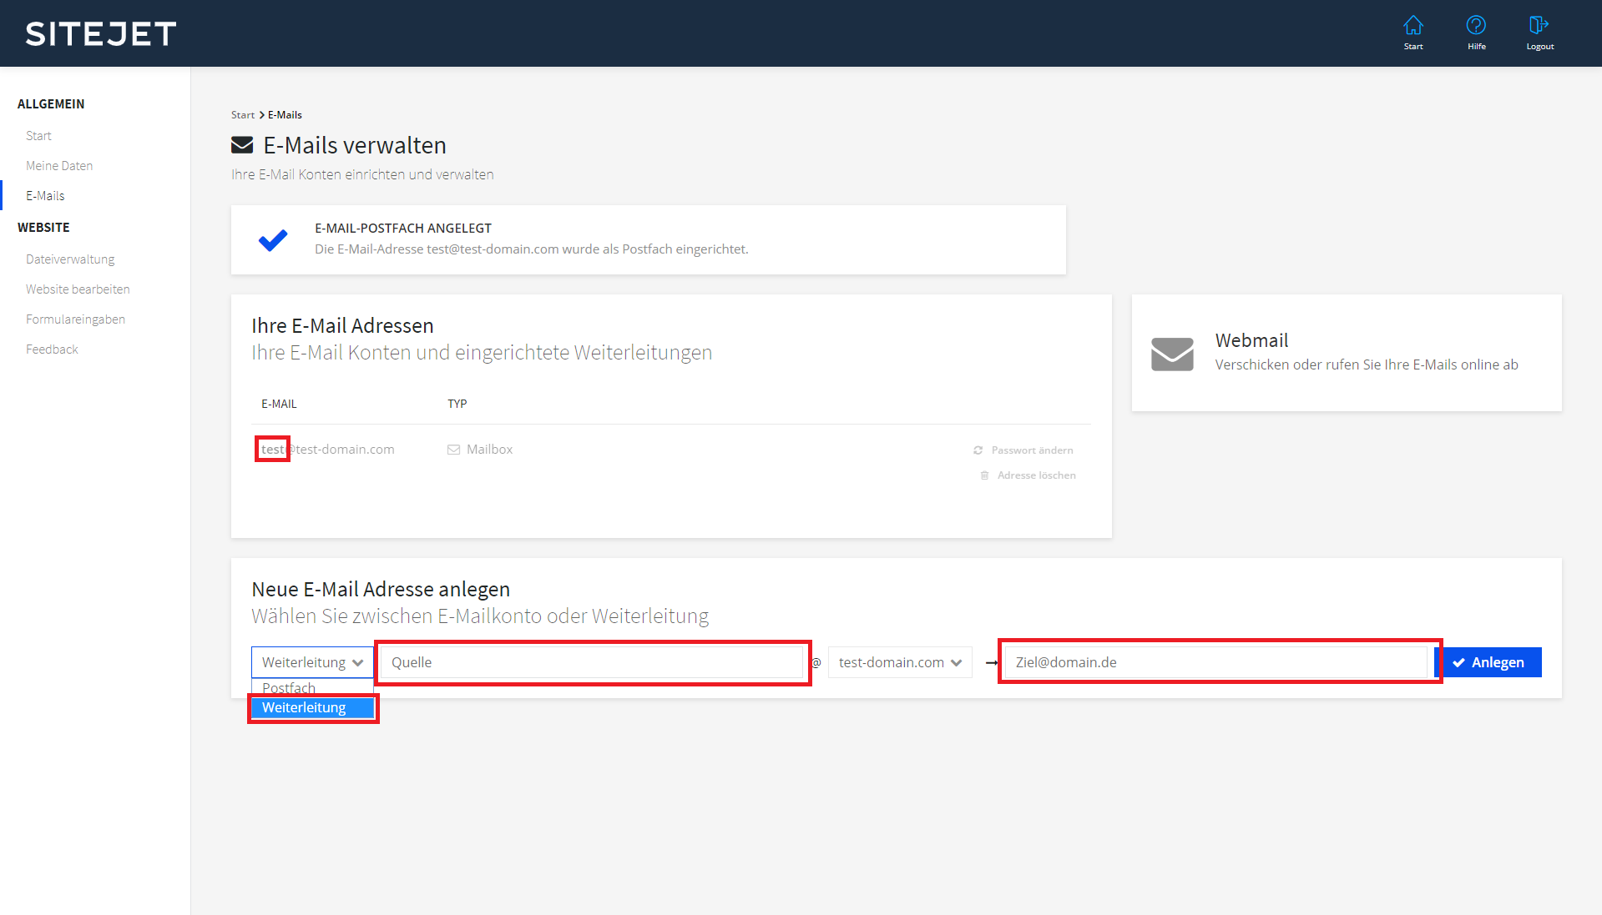1602x915 pixels.
Task: Open Hilfe via question mark icon
Action: pos(1476,32)
